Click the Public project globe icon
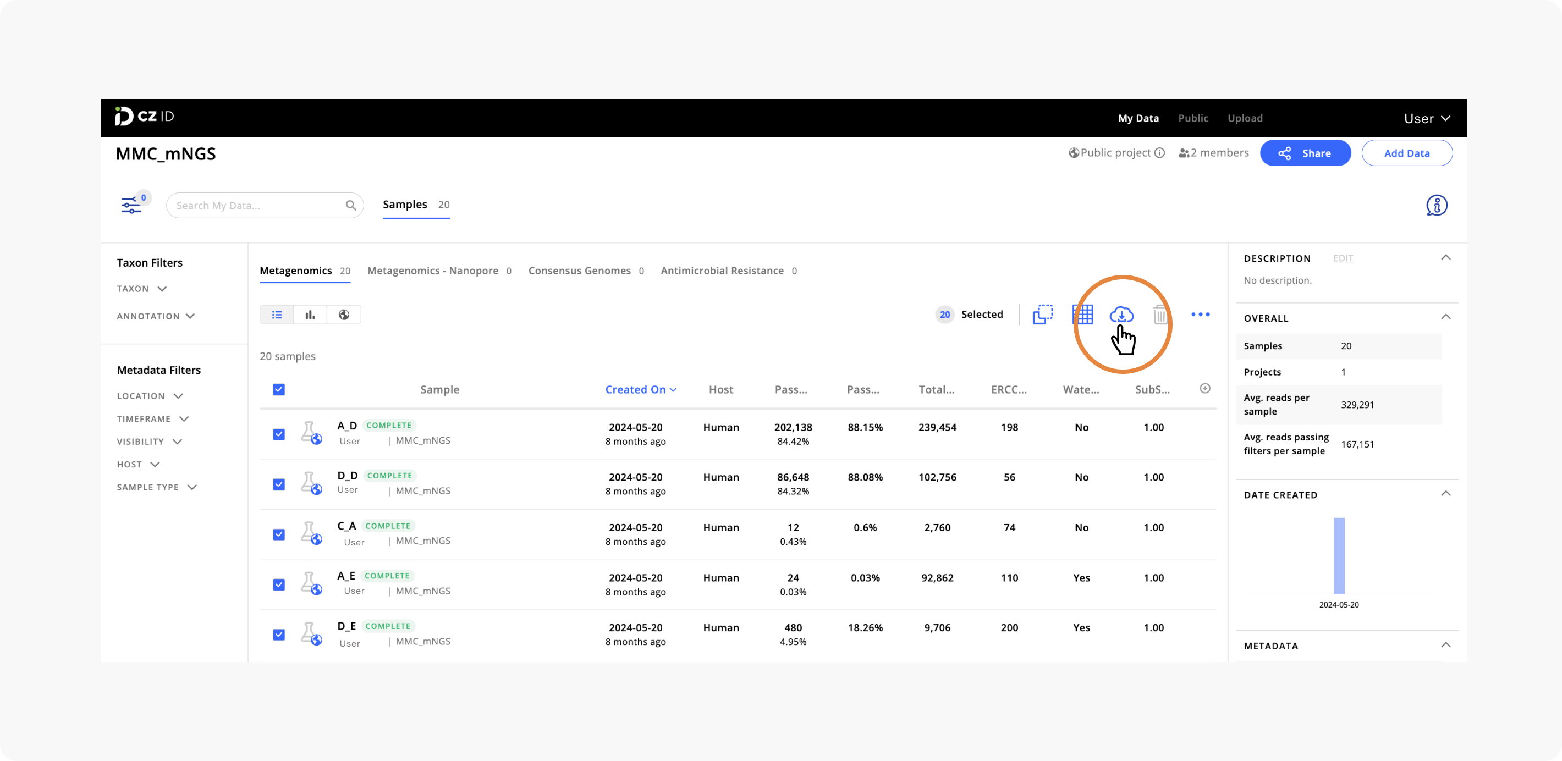This screenshot has height=761, width=1562. 1073,153
